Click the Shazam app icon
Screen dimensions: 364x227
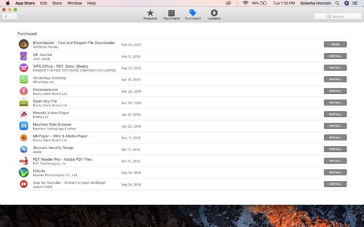click(x=24, y=149)
